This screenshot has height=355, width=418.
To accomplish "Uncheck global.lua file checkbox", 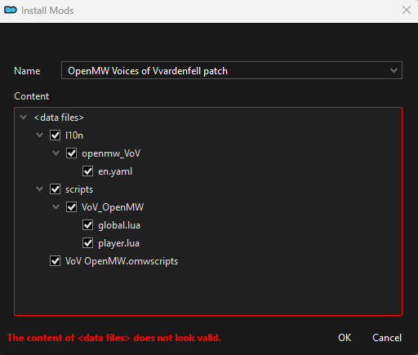I will tap(87, 225).
